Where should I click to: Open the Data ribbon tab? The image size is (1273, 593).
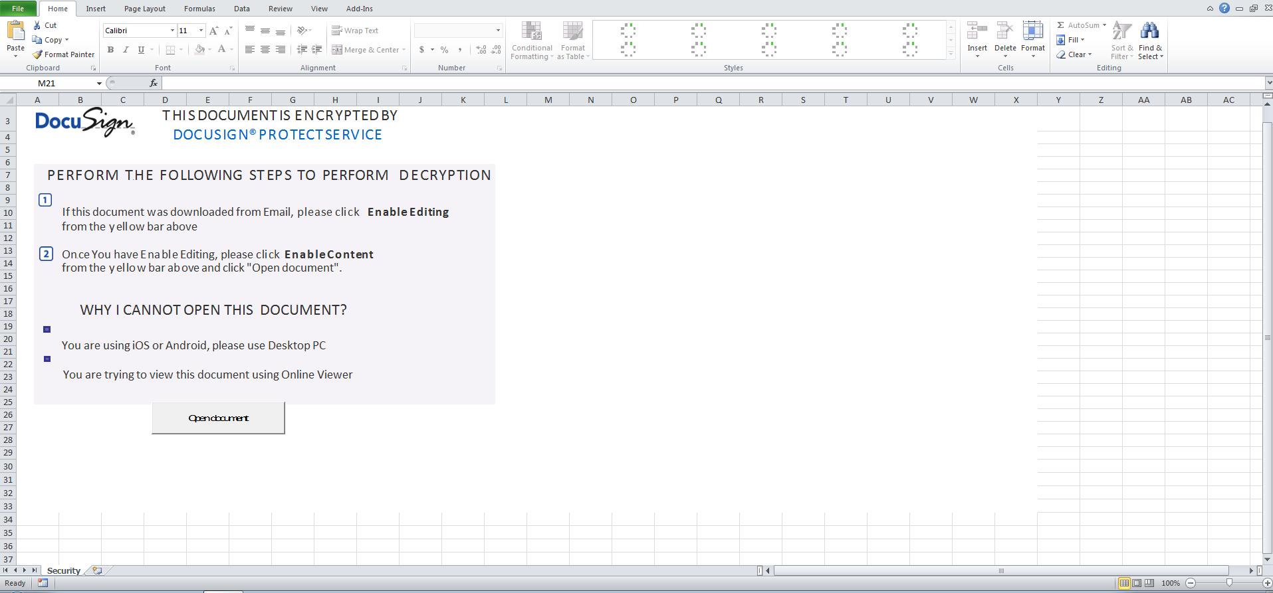coord(242,9)
